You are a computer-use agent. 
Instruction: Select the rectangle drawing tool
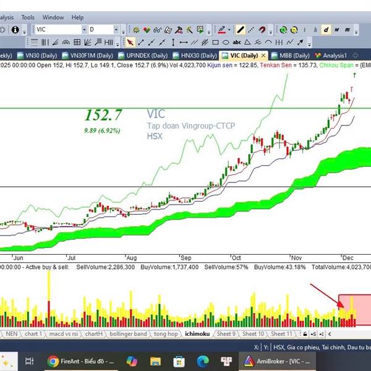tap(215, 42)
